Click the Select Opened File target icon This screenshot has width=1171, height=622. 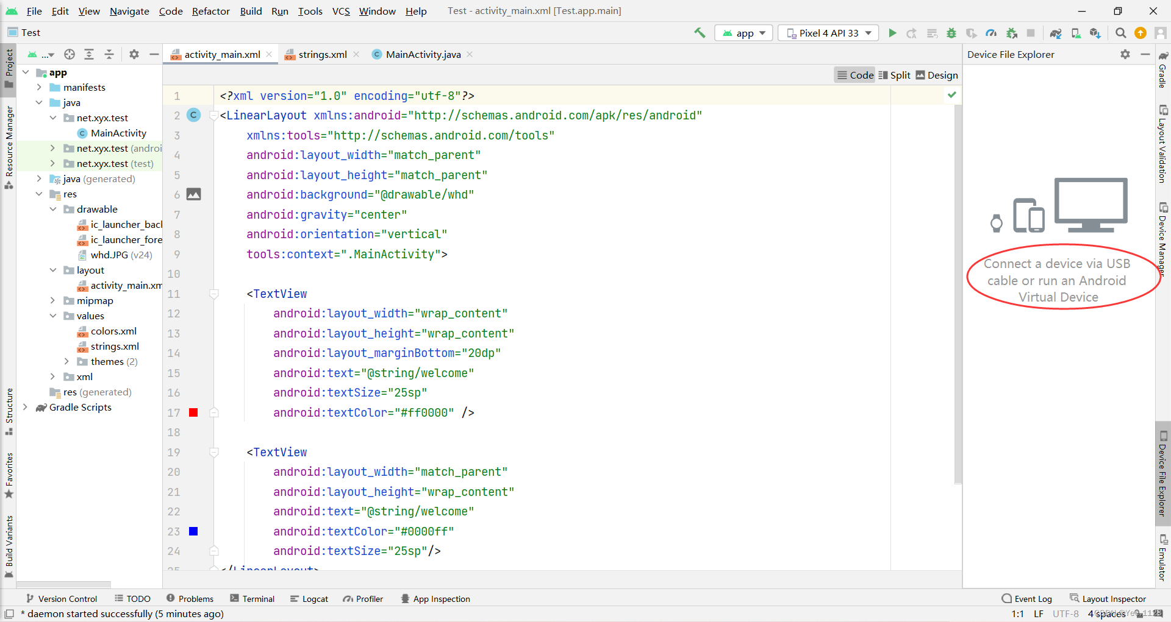(x=70, y=54)
